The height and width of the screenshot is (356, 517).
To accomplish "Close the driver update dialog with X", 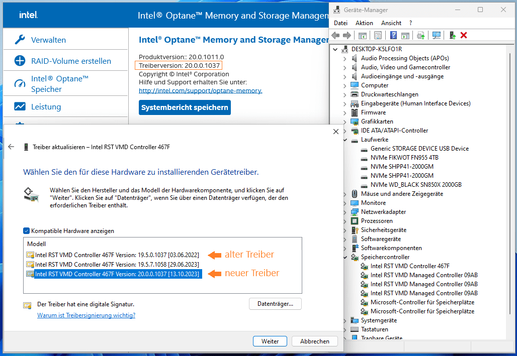I will point(335,132).
